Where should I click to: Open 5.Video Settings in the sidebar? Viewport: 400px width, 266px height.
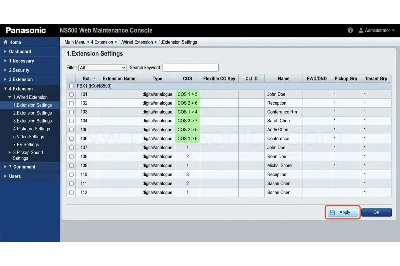coord(29,137)
